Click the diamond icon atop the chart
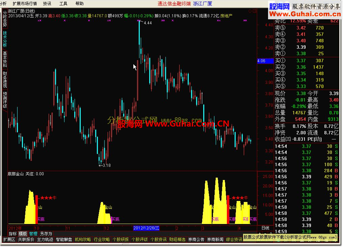343x247 pixels. [250, 11]
